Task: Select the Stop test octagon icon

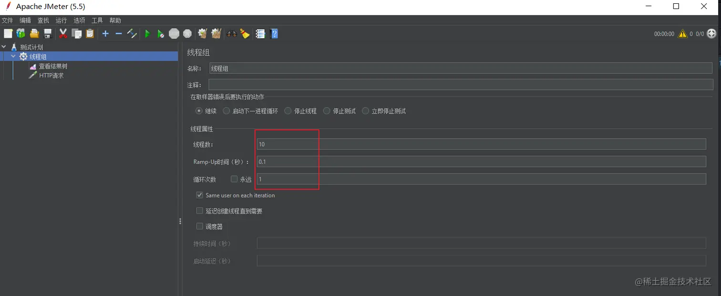Action: click(174, 33)
